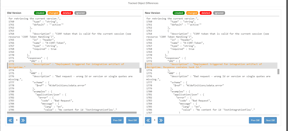The height and width of the screenshot is (131, 288).
Task: Click line 1783 "Bad Request" code in New Version
Action: pos(195,101)
